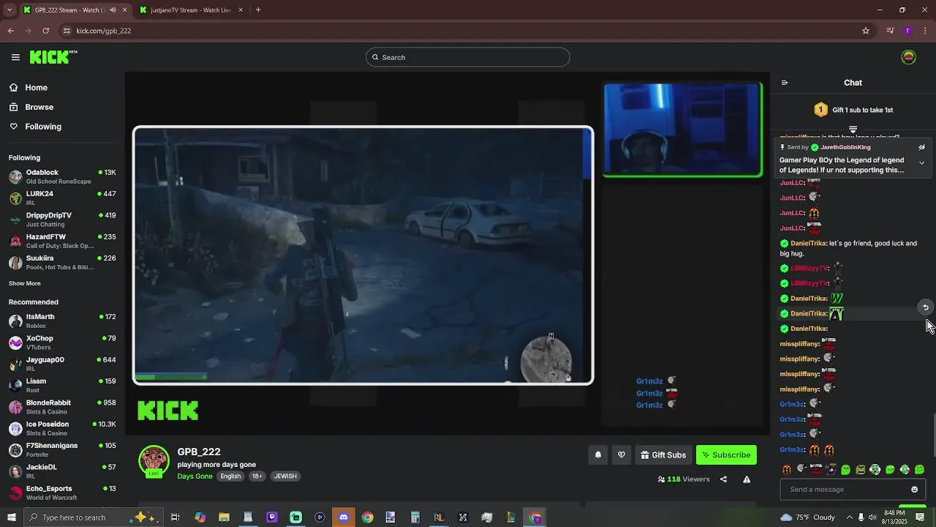Open JackieDL recommended channel
This screenshot has height=527, width=936.
(62, 471)
